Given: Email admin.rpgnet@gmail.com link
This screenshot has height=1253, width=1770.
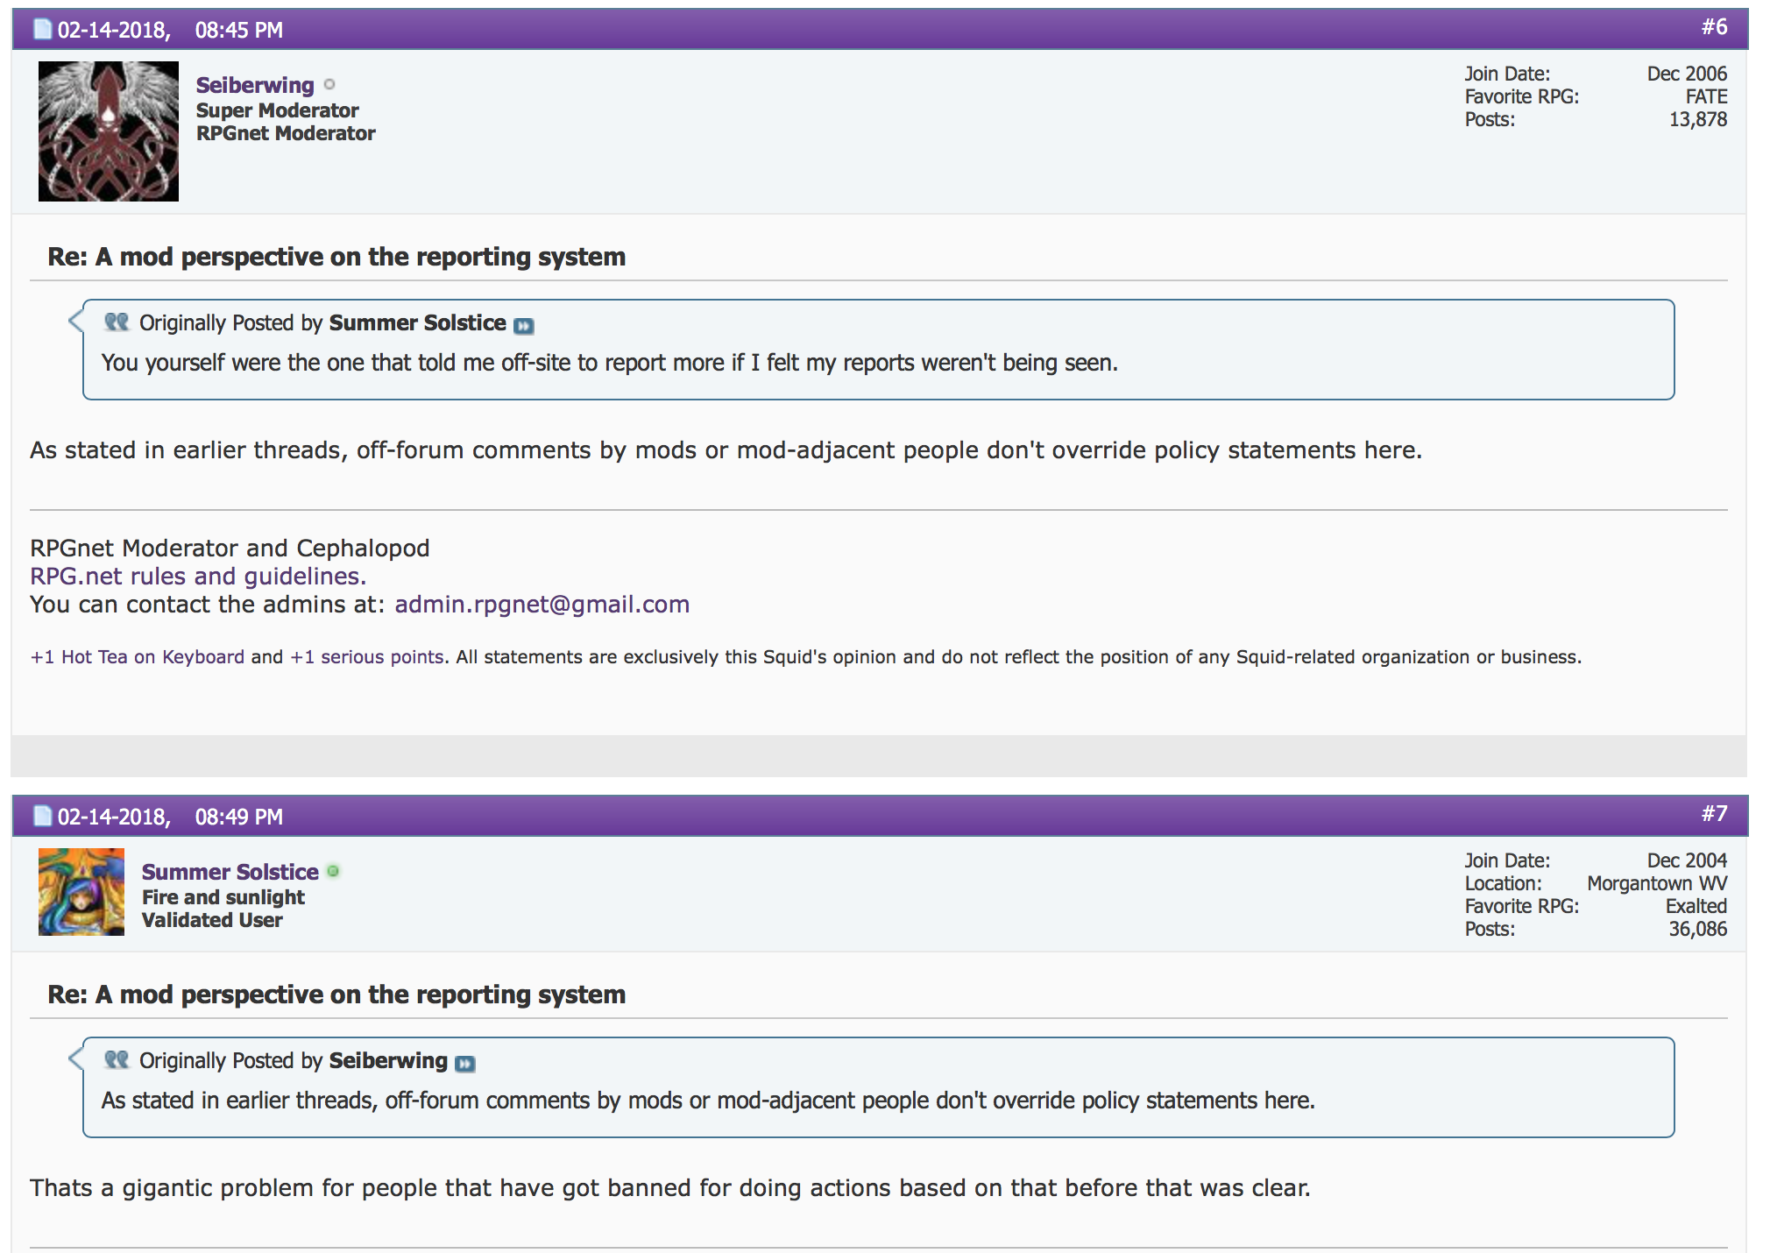Looking at the screenshot, I should (542, 605).
